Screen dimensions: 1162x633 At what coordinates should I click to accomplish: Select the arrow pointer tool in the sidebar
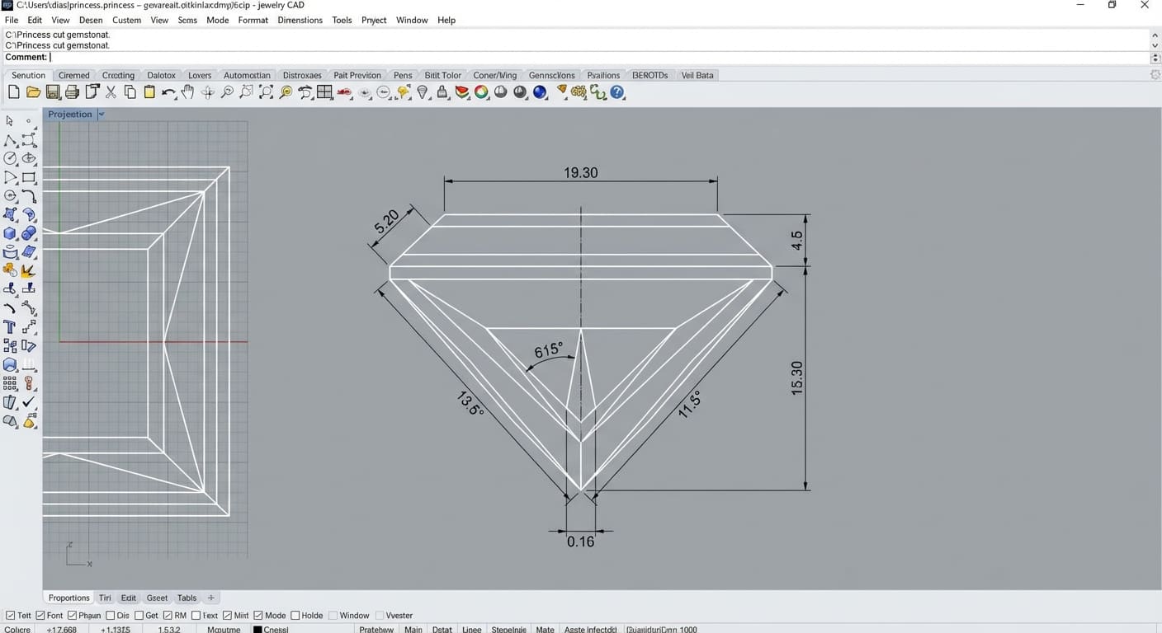tap(10, 121)
